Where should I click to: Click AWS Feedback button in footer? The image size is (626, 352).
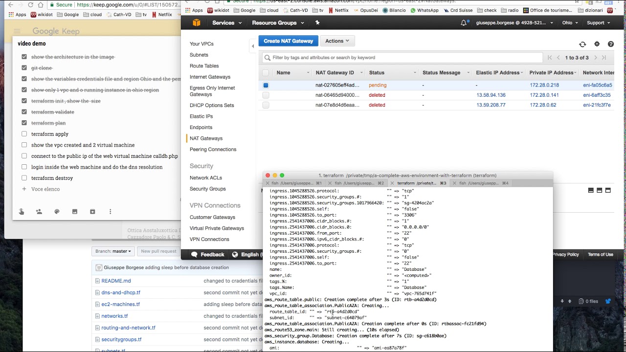[208, 254]
